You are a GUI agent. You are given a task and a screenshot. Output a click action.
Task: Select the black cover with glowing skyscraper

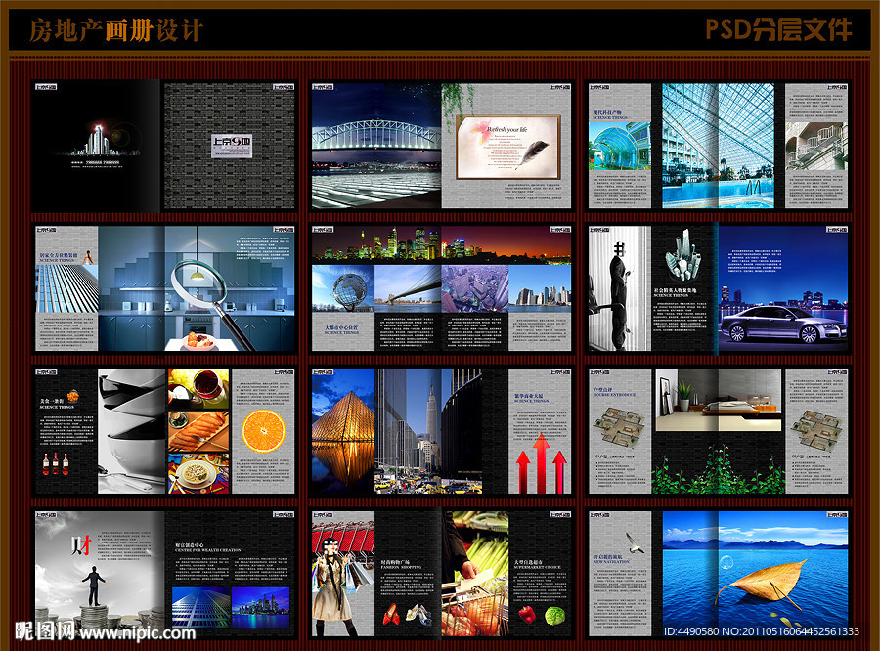97,145
